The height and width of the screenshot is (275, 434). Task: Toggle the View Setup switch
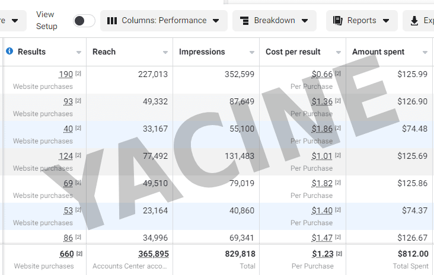click(x=84, y=21)
